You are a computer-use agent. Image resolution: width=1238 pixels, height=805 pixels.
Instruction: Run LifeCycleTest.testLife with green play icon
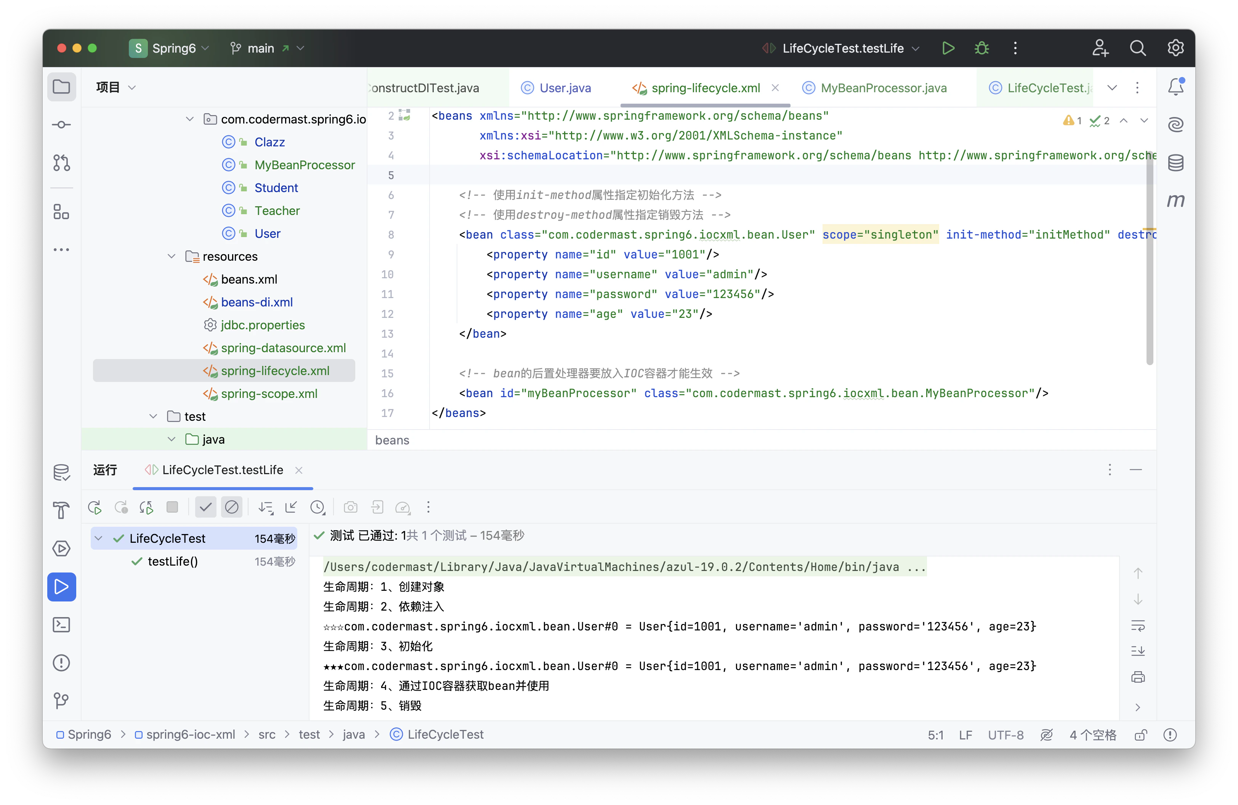[948, 48]
